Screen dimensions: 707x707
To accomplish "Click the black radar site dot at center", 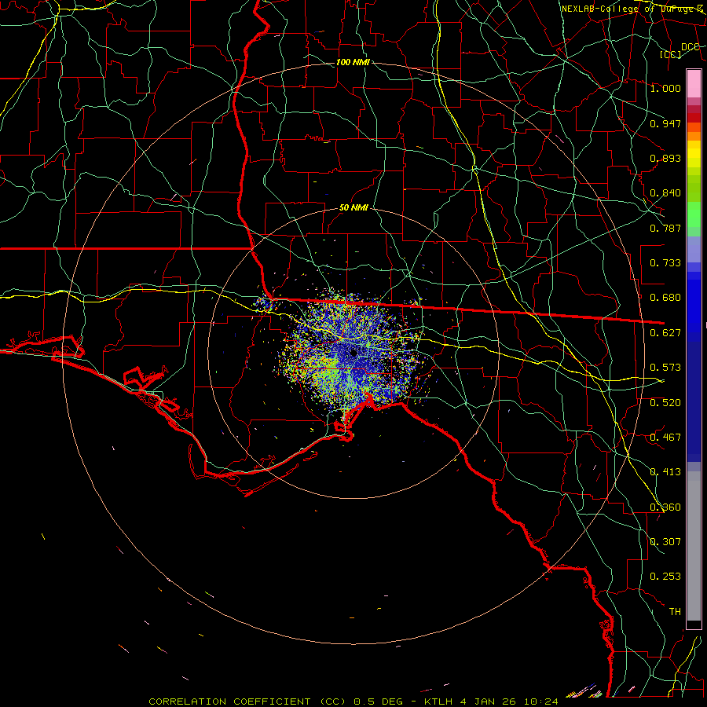I will coord(353,353).
